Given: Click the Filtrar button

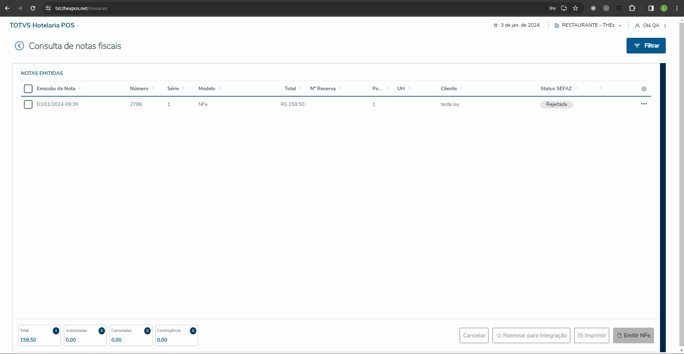Looking at the screenshot, I should pyautogui.click(x=646, y=46).
